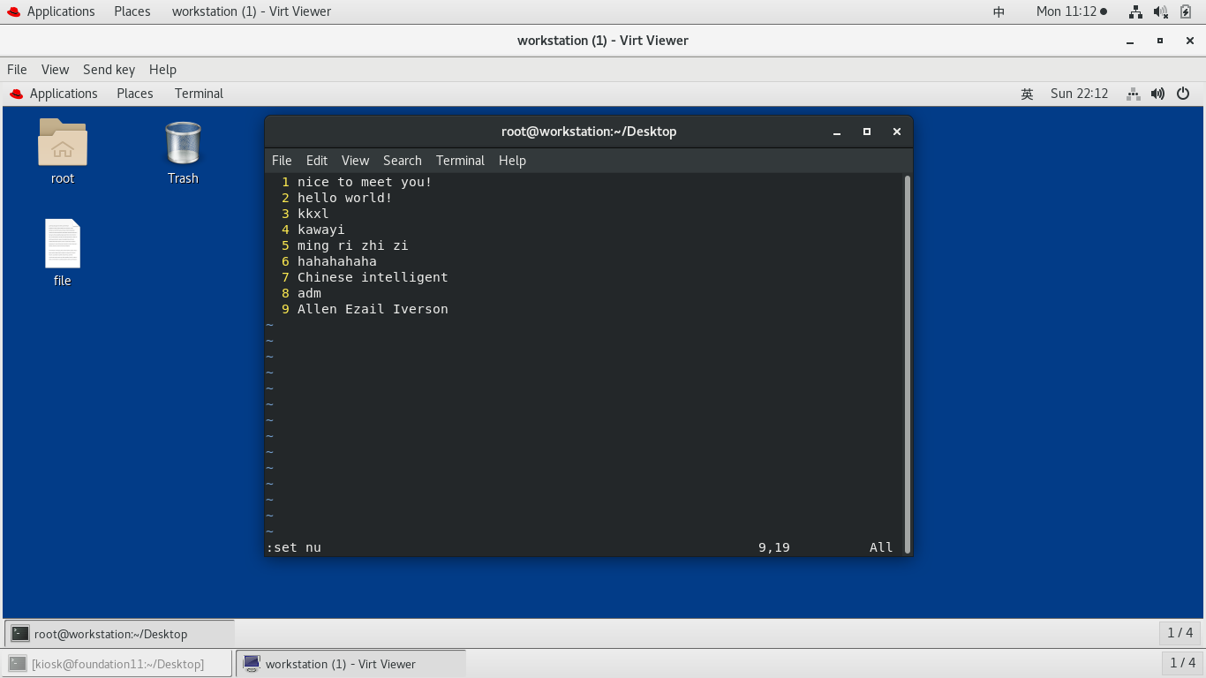Minimize the terminal window

(x=837, y=132)
